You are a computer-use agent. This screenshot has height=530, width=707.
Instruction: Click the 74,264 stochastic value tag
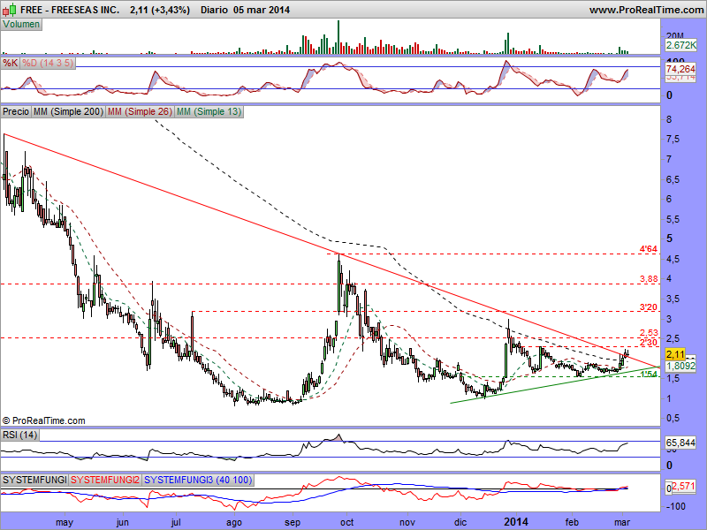[680, 69]
